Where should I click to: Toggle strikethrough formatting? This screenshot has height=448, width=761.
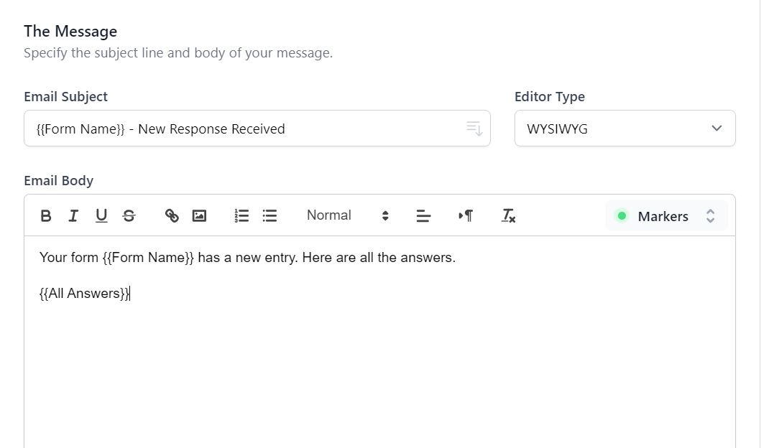pyautogui.click(x=128, y=215)
